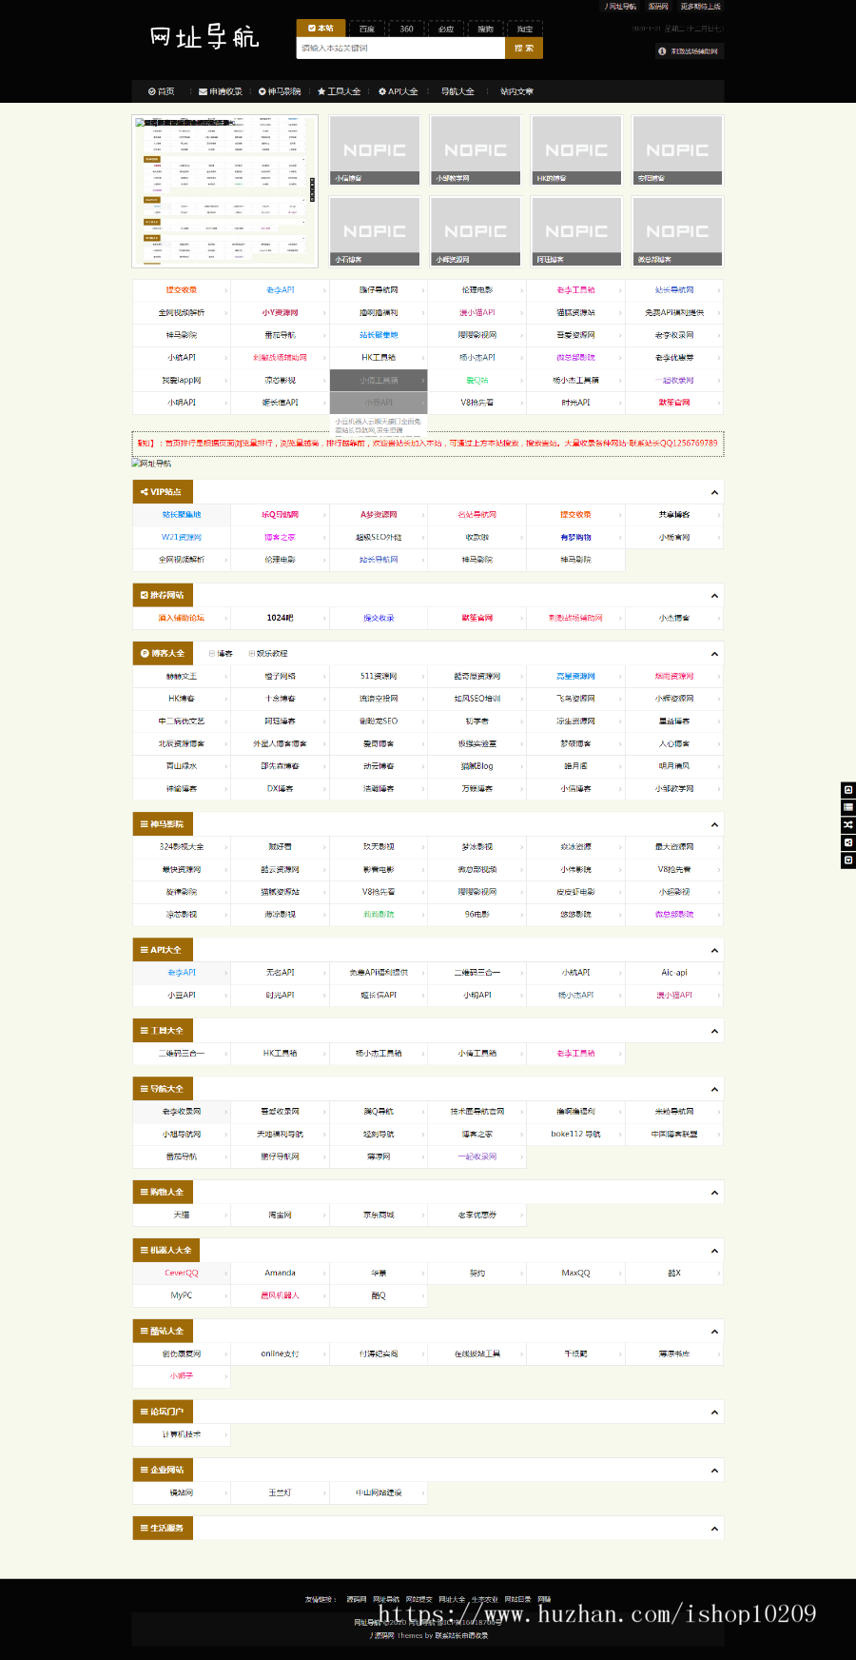Open 工具大全 in the navigation bar
This screenshot has height=1660, width=856.
[x=339, y=92]
